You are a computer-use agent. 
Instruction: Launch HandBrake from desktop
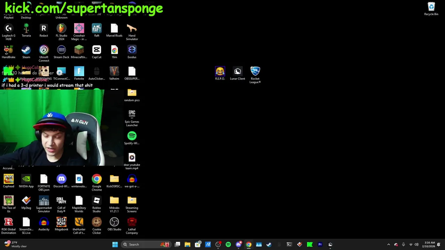point(9,52)
